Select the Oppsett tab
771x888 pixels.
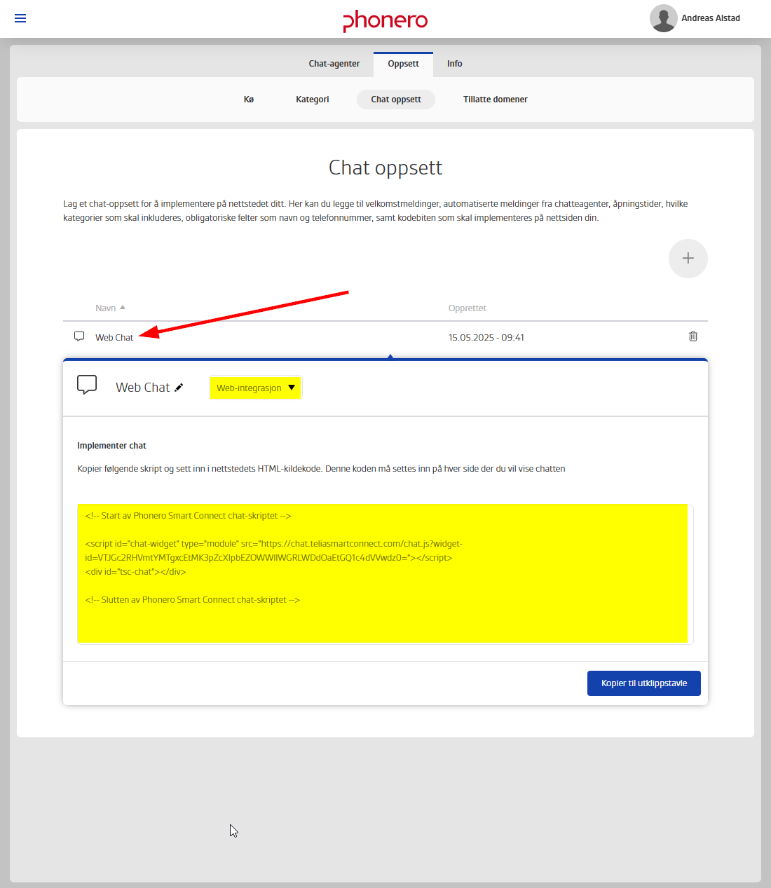404,64
